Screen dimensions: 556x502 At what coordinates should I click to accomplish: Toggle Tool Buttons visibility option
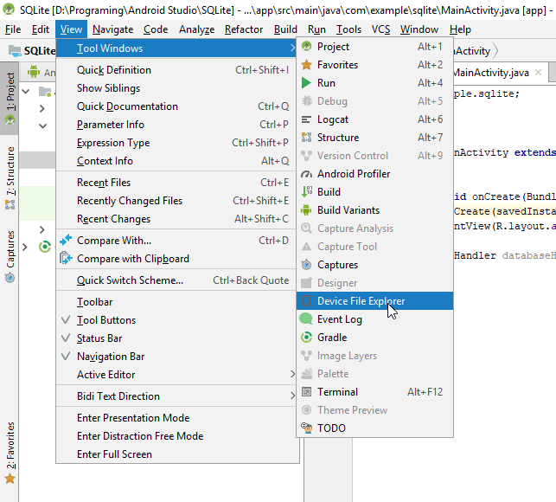176,320
